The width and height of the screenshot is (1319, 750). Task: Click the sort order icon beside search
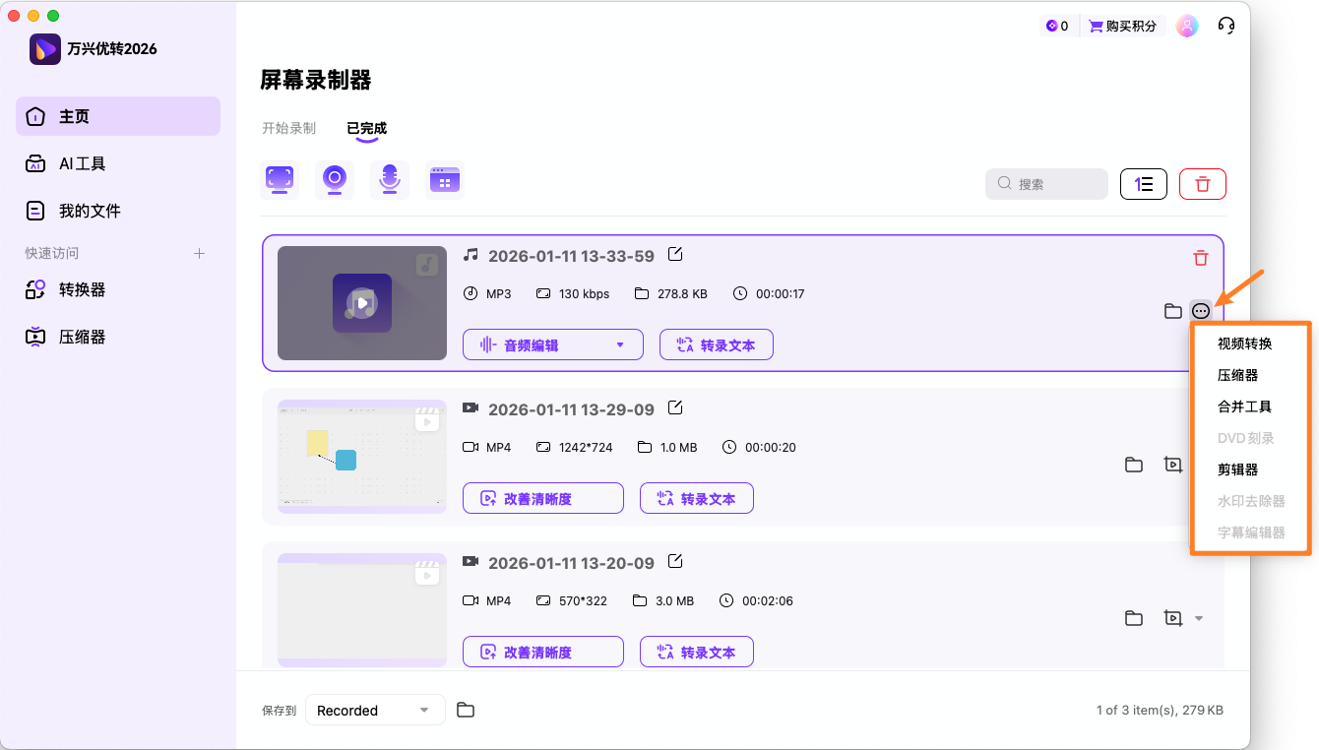1143,184
